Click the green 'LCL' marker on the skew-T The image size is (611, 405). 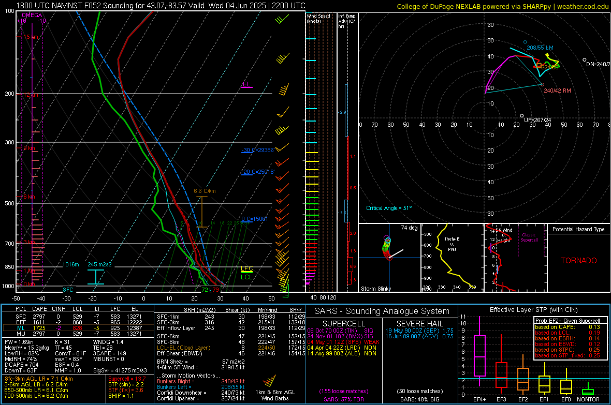click(x=246, y=277)
